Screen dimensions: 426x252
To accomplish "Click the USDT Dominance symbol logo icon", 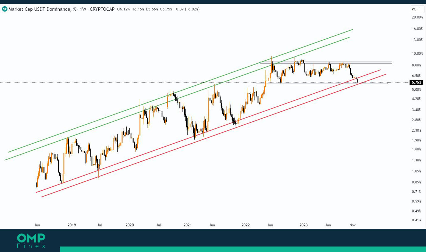I will (x=5, y=9).
